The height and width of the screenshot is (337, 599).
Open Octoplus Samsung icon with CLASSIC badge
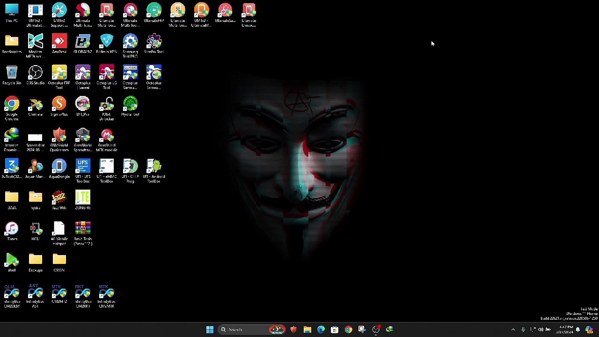[x=130, y=78]
